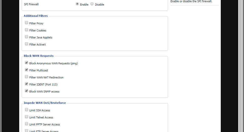
Task: Turn on Filter Java Applets
Action: point(27,37)
